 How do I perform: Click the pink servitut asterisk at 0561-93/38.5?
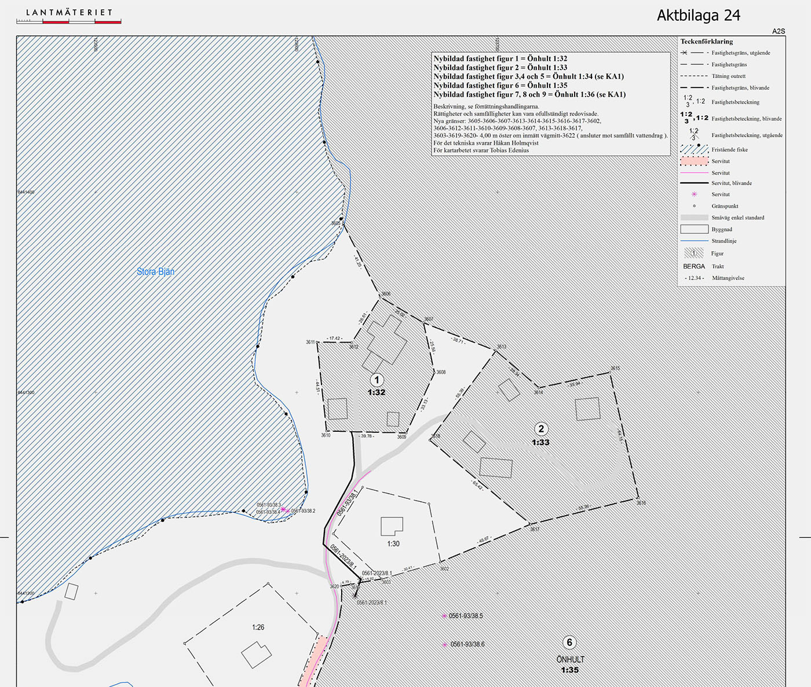point(444,616)
